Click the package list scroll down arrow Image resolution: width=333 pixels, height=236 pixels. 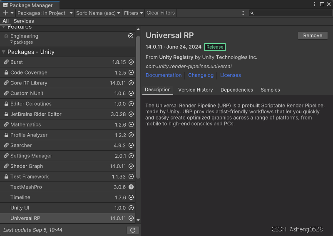pyautogui.click(x=138, y=220)
